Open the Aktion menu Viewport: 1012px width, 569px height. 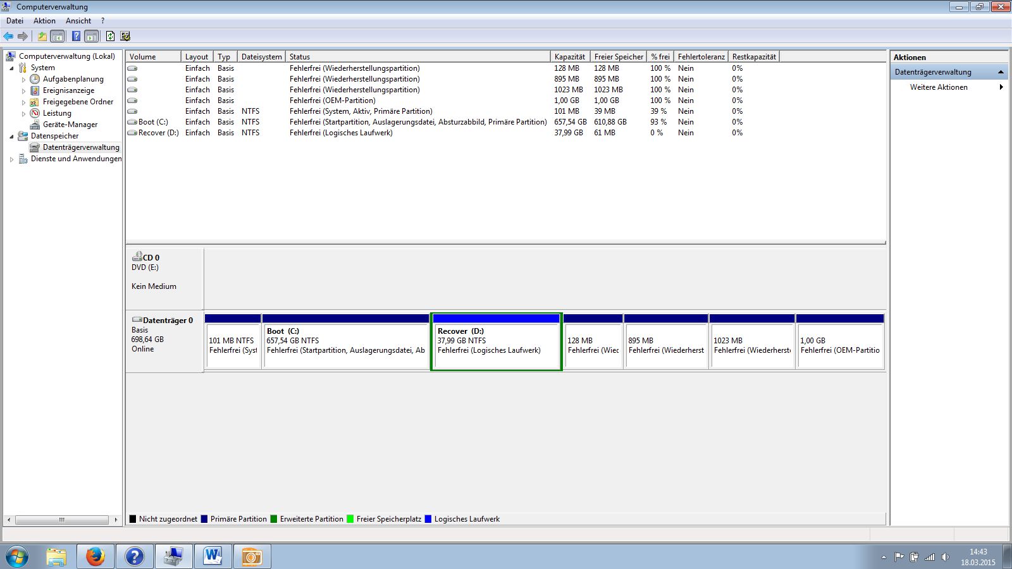click(44, 21)
